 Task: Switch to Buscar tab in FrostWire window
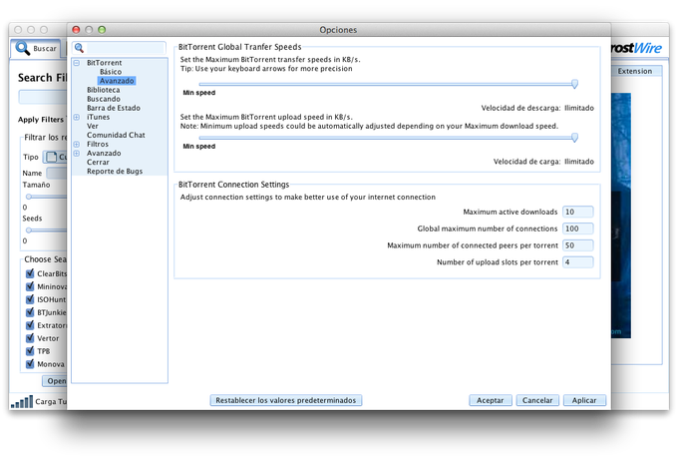36,48
